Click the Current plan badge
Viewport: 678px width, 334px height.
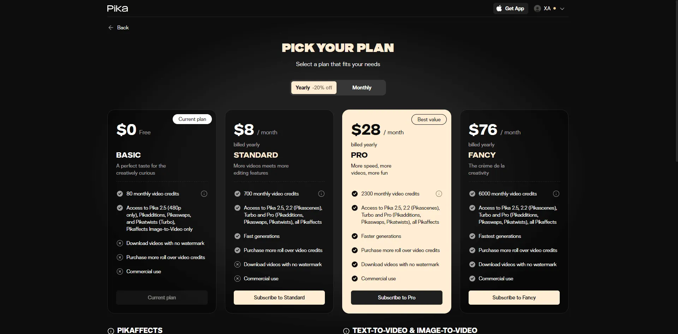pos(192,119)
